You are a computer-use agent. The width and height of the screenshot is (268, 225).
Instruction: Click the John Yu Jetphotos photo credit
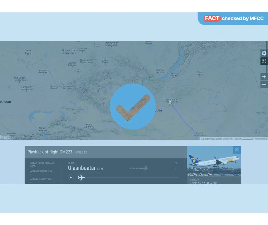tap(198, 175)
